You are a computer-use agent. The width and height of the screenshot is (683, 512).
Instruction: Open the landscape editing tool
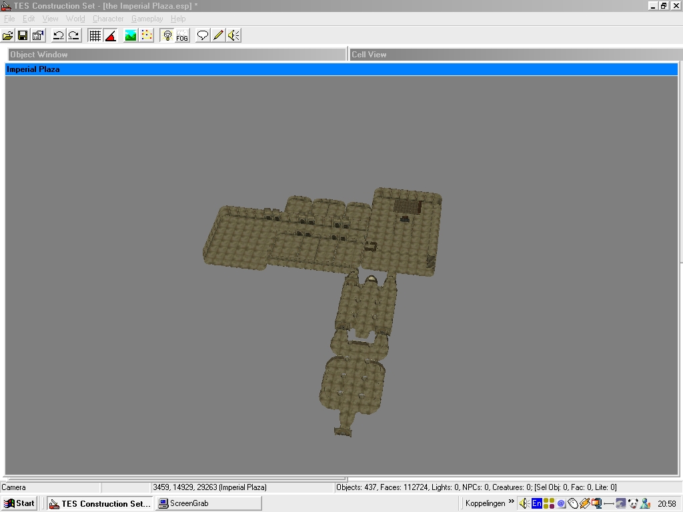[130, 35]
